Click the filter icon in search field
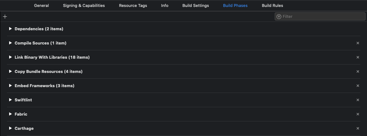This screenshot has height=136, width=367. pyautogui.click(x=279, y=16)
